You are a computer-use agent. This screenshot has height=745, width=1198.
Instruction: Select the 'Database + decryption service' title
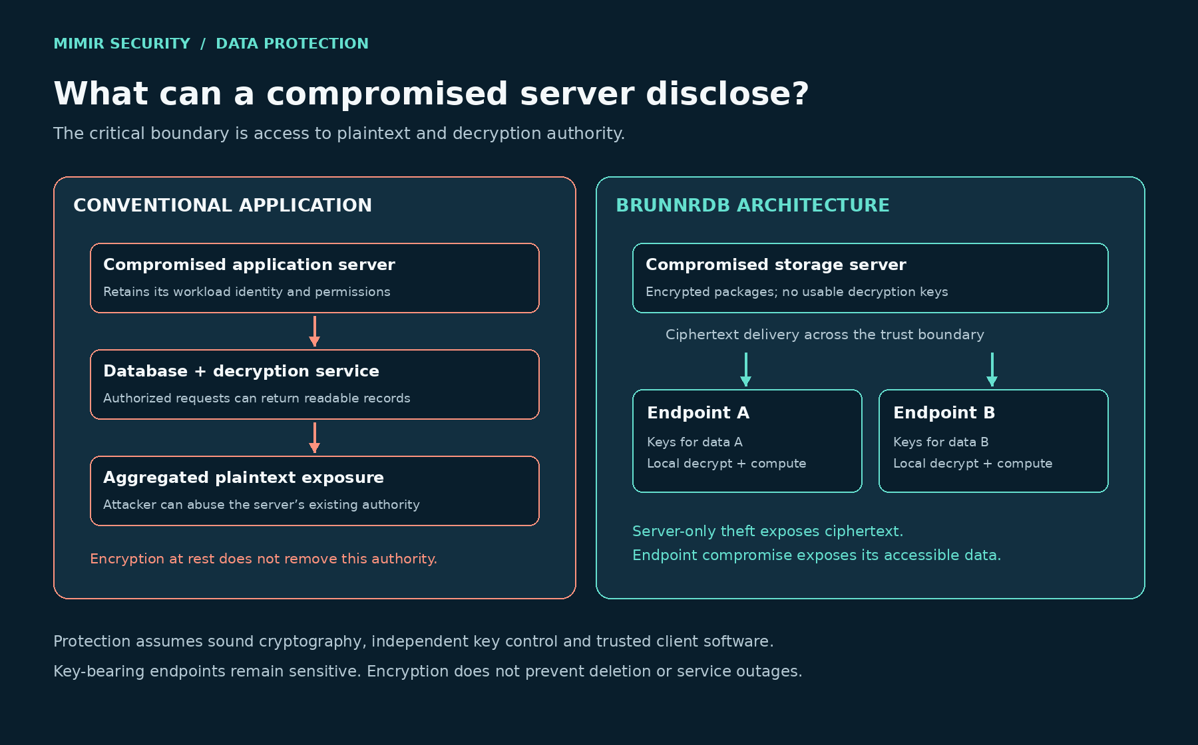(241, 371)
